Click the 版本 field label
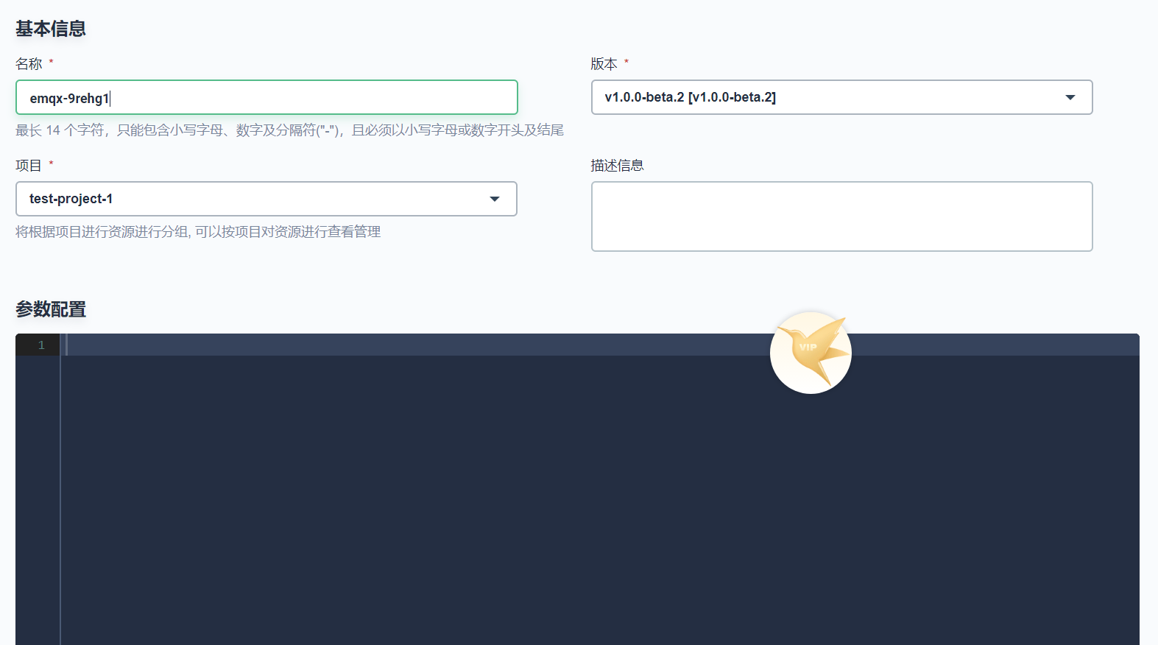Screen dimensions: 1158x645 (604, 64)
